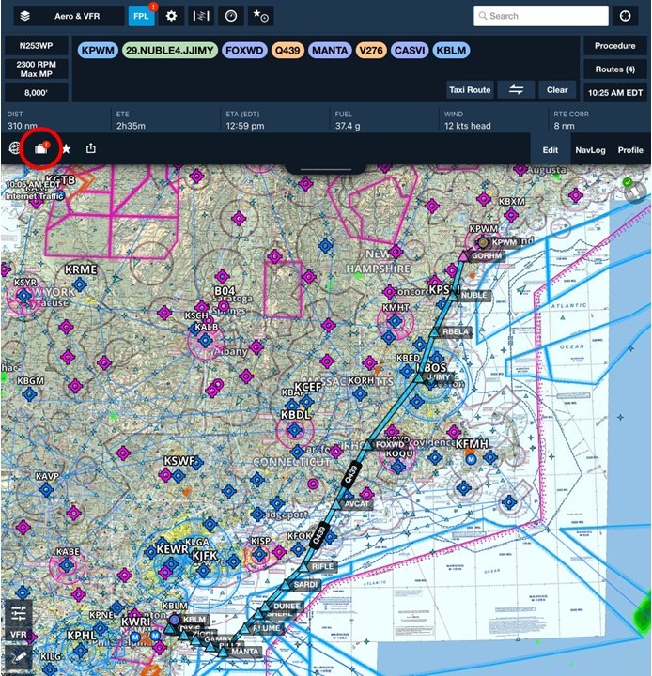The width and height of the screenshot is (652, 676).
Task: Select the MANTA waypoint bubble
Action: [x=330, y=51]
